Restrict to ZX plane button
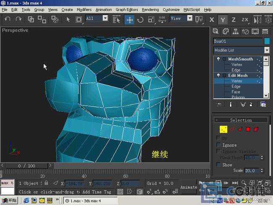The image size is (273, 205). pos(244,20)
